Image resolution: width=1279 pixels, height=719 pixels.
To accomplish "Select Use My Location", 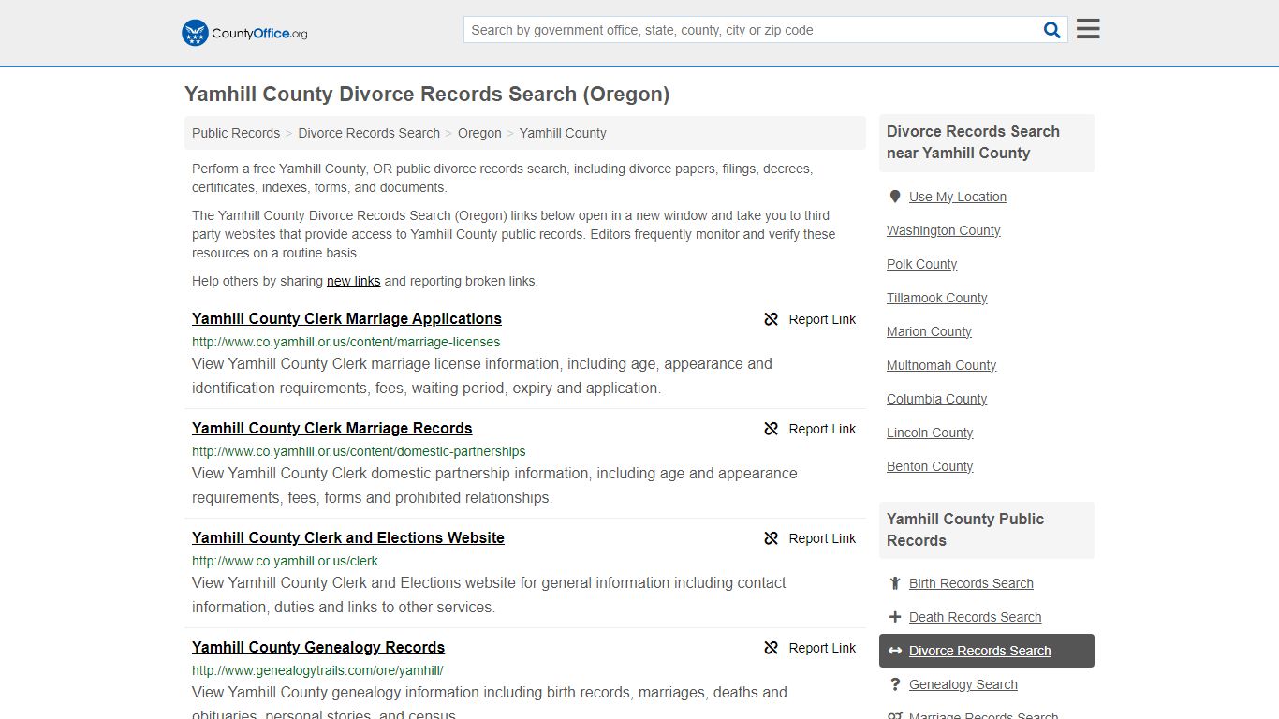I will tap(958, 197).
